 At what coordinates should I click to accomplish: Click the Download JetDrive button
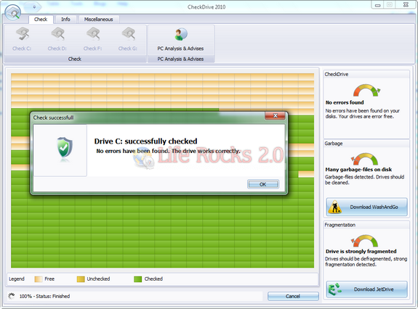tap(367, 289)
